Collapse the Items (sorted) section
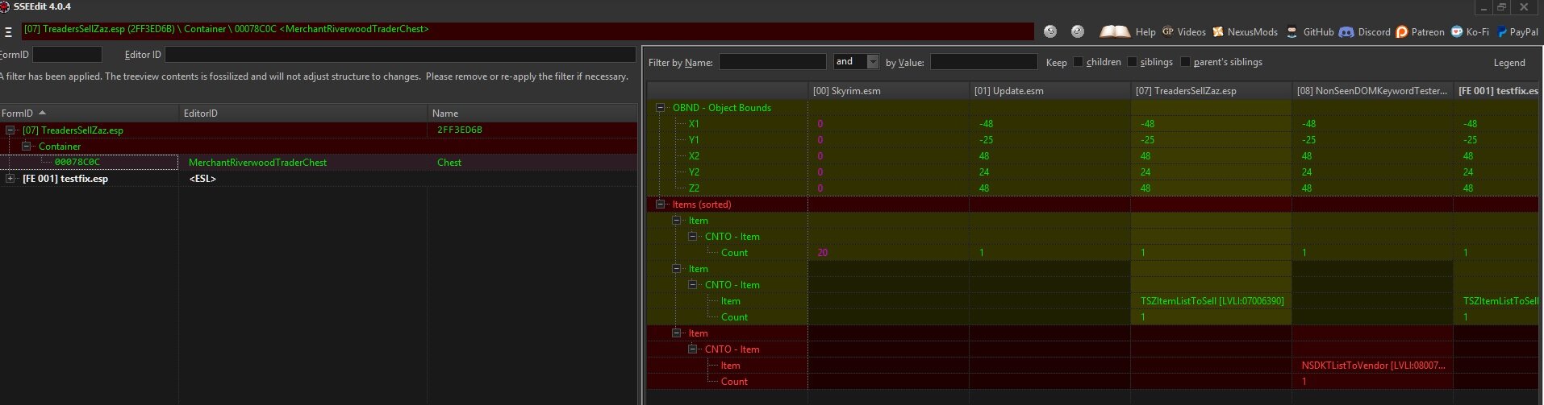 click(x=660, y=204)
